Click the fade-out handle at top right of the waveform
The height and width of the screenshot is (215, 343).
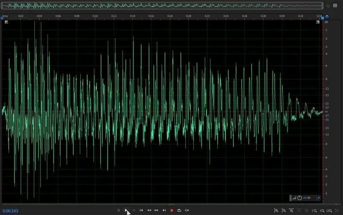pos(318,22)
